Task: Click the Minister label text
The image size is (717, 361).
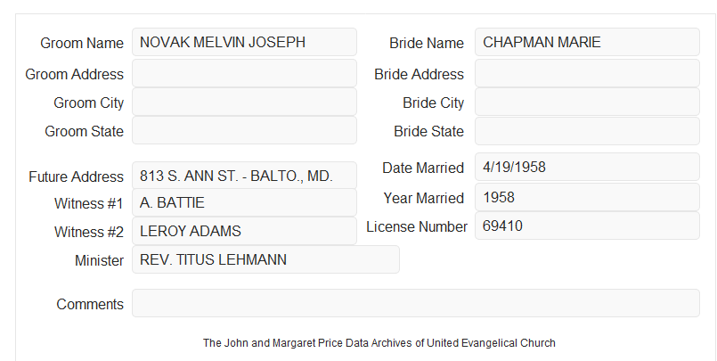Action: pos(99,260)
